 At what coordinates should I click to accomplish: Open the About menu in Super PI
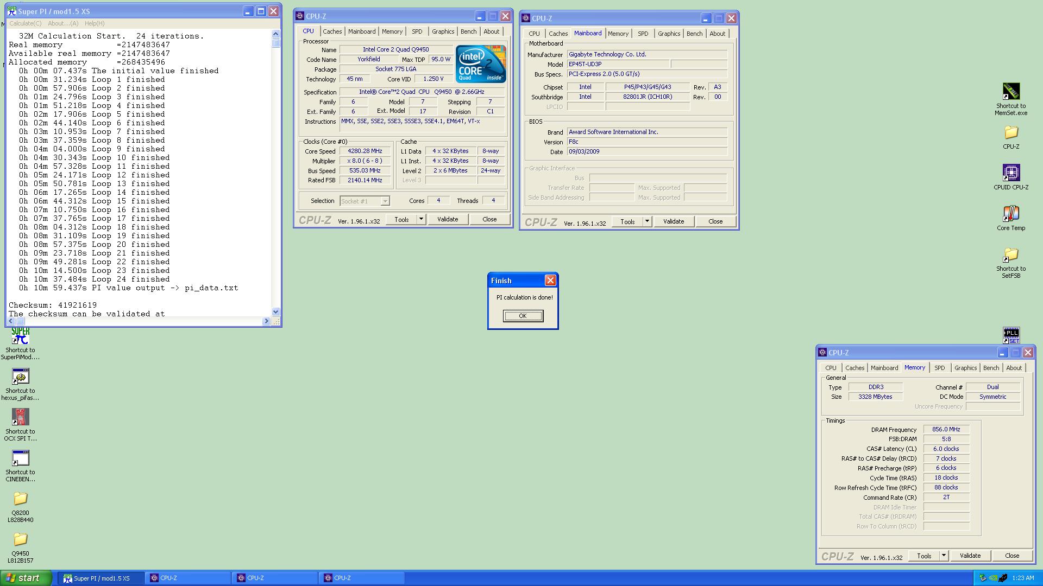(x=63, y=23)
